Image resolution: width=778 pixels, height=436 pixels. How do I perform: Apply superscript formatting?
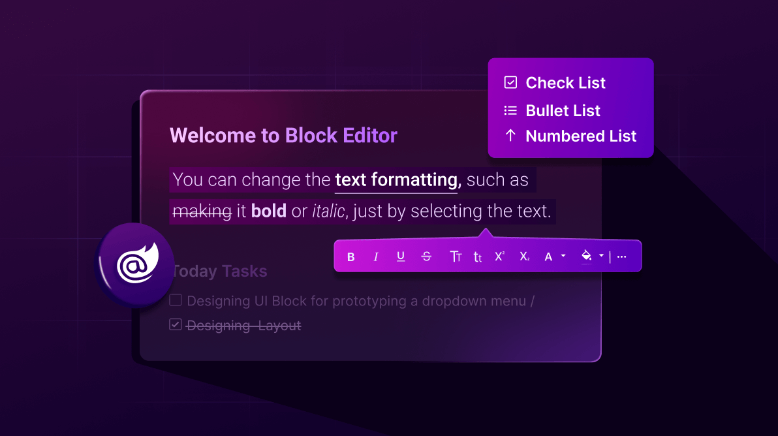[499, 257]
